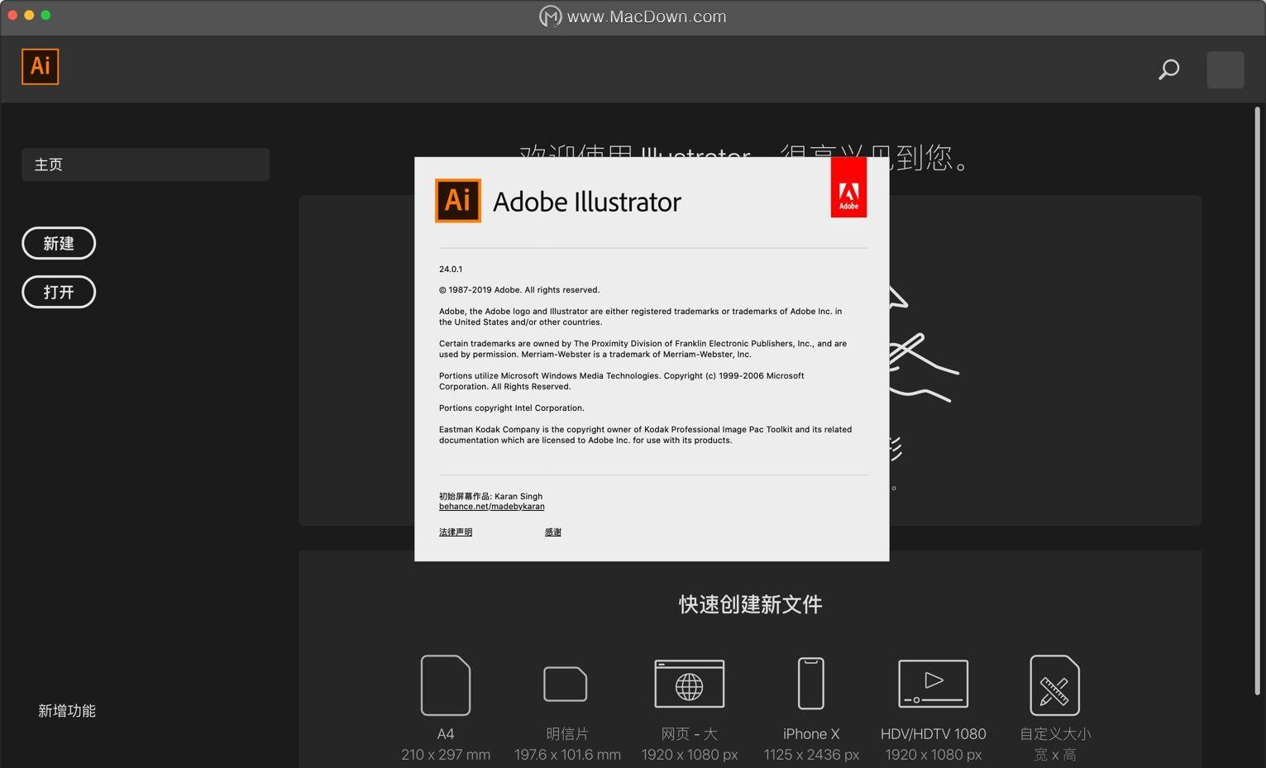This screenshot has width=1266, height=768.
Task: Choose the 自定义大小 custom size preset icon
Action: coord(1054,685)
